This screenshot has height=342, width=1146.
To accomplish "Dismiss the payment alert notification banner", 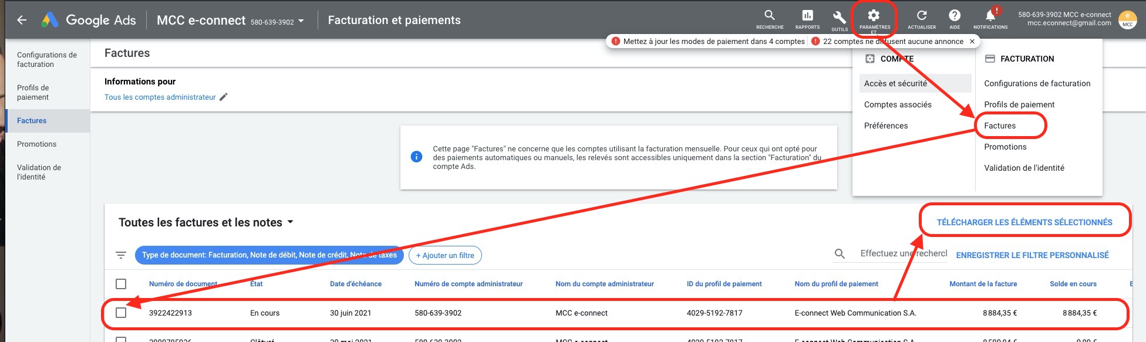I will (x=972, y=42).
